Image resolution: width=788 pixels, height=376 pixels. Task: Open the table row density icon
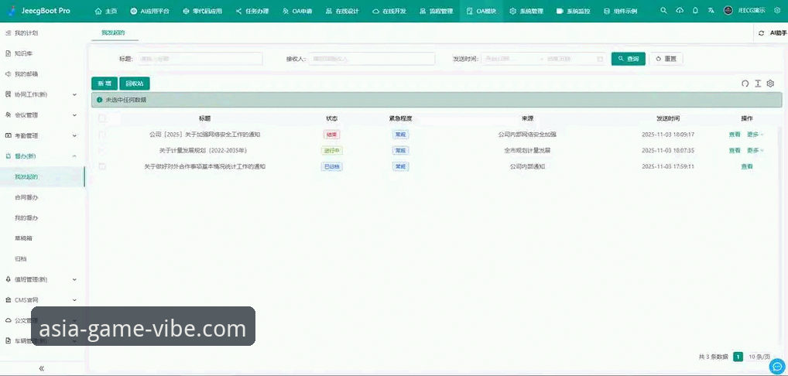click(x=758, y=84)
